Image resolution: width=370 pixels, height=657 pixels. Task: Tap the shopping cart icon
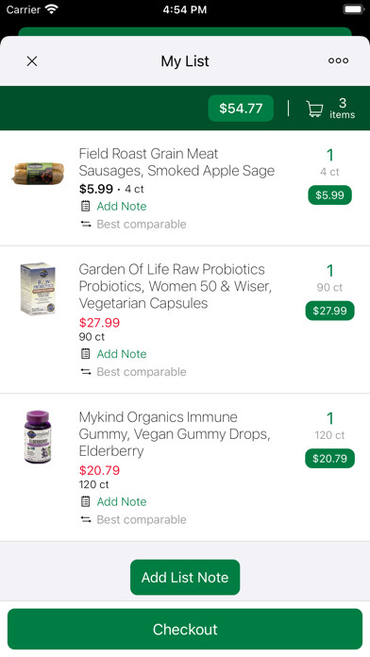point(314,109)
